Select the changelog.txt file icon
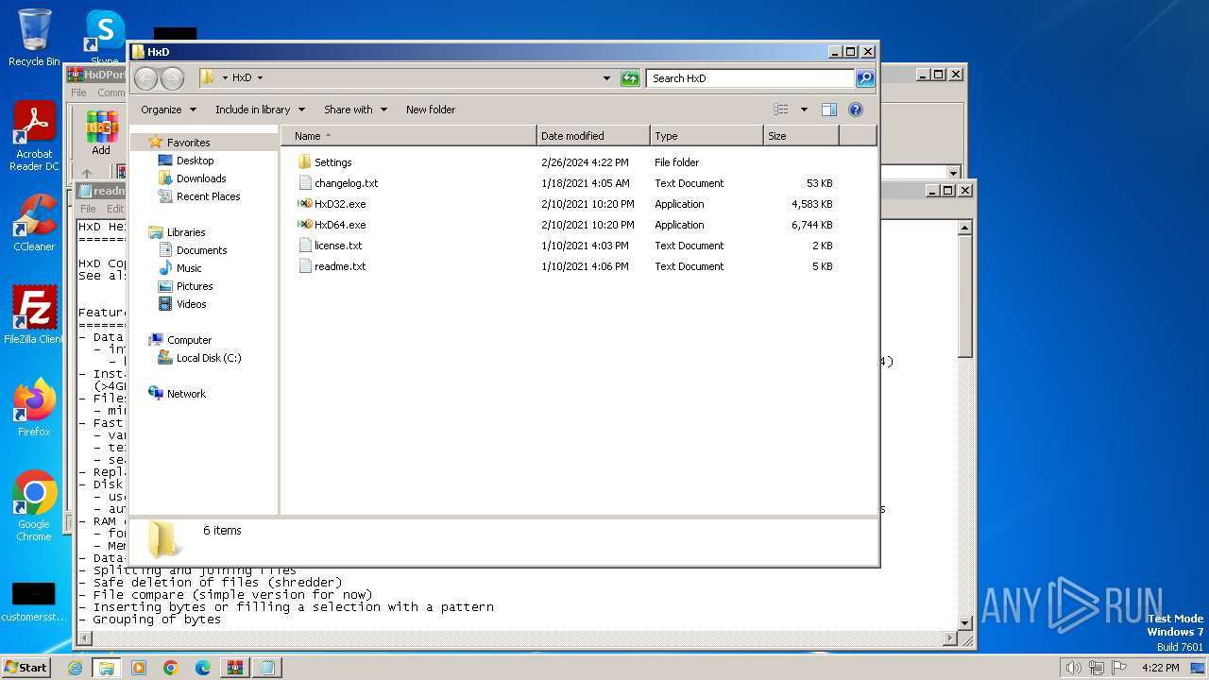This screenshot has width=1209, height=680. tap(304, 183)
